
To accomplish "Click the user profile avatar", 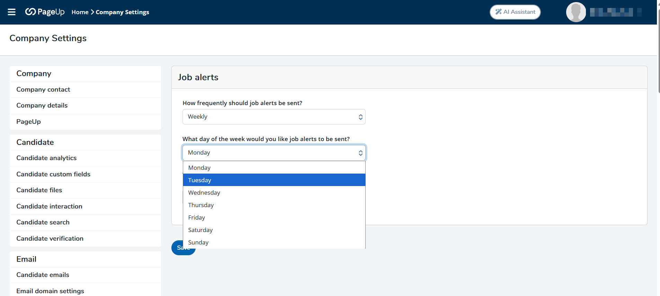I will 576,12.
